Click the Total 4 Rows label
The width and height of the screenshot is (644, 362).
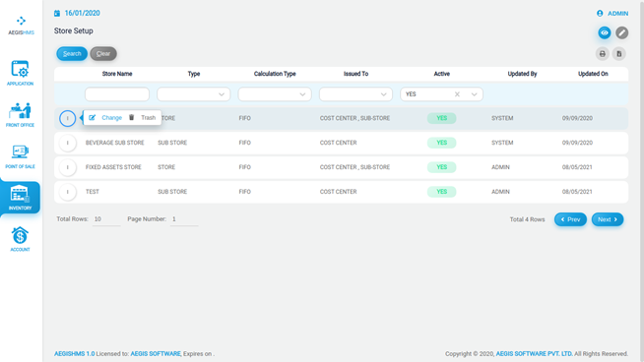528,219
